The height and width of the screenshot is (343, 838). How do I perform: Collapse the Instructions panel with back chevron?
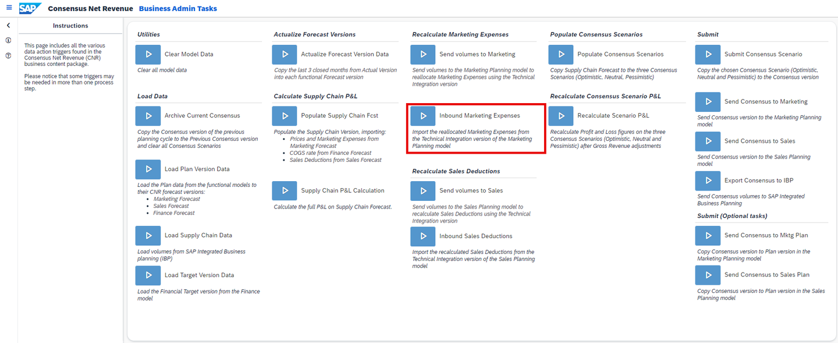8,26
